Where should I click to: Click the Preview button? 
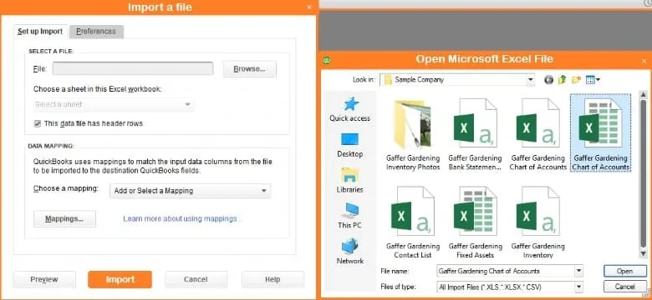pos(44,280)
